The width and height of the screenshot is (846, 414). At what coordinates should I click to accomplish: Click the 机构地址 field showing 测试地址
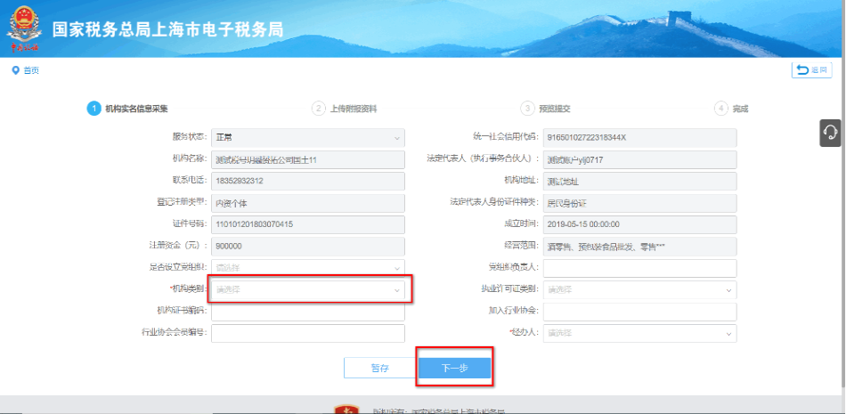coord(640,182)
